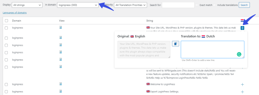Click the 'Use Shift+Enter to add a new line.' hint
The height and width of the screenshot is (95, 259).
198,60
